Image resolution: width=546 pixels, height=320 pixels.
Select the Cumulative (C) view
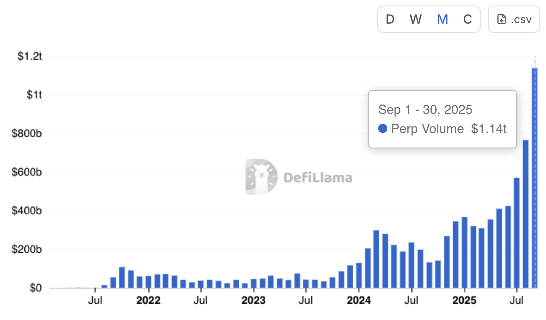468,19
